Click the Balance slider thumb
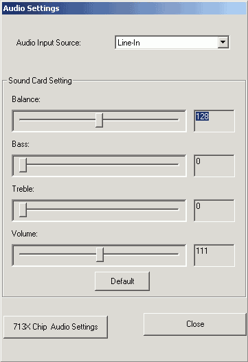The height and width of the screenshot is (362, 248). tap(99, 120)
